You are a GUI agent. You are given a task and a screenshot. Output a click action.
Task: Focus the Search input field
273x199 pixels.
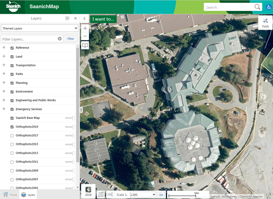point(229,7)
